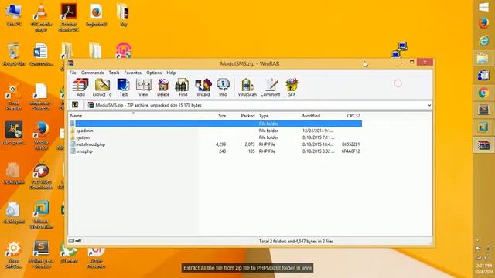The height and width of the screenshot is (278, 495).
Task: Select the Recycle Bin icon
Action: point(14,54)
